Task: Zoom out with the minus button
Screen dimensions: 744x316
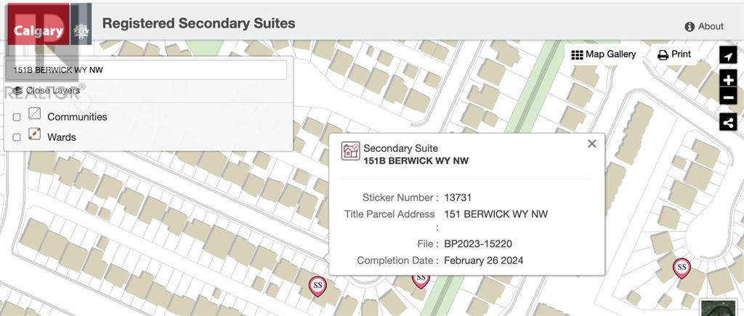Action: pos(728,97)
